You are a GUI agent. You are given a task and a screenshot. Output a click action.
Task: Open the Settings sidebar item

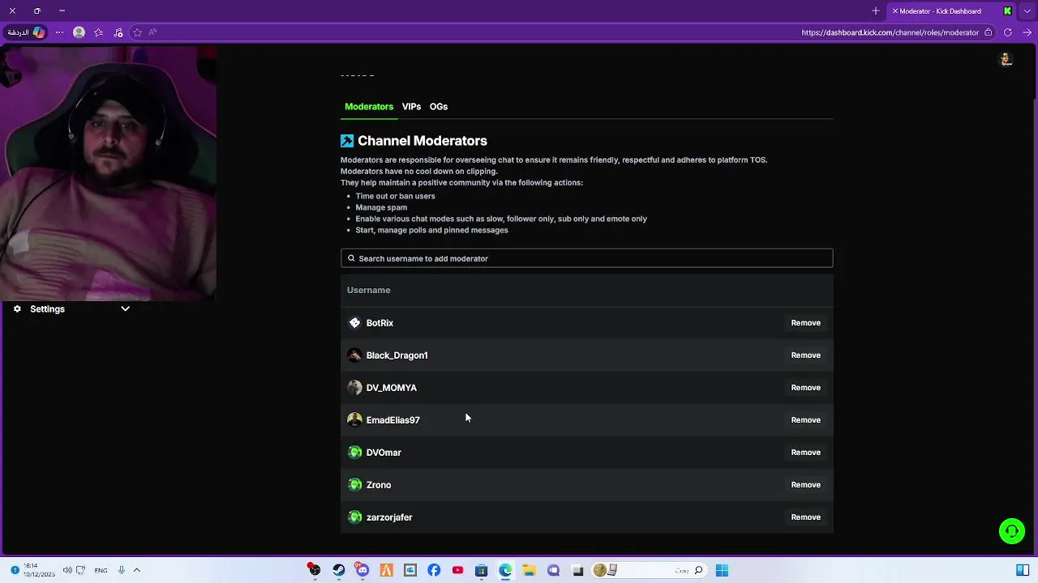tap(71, 309)
